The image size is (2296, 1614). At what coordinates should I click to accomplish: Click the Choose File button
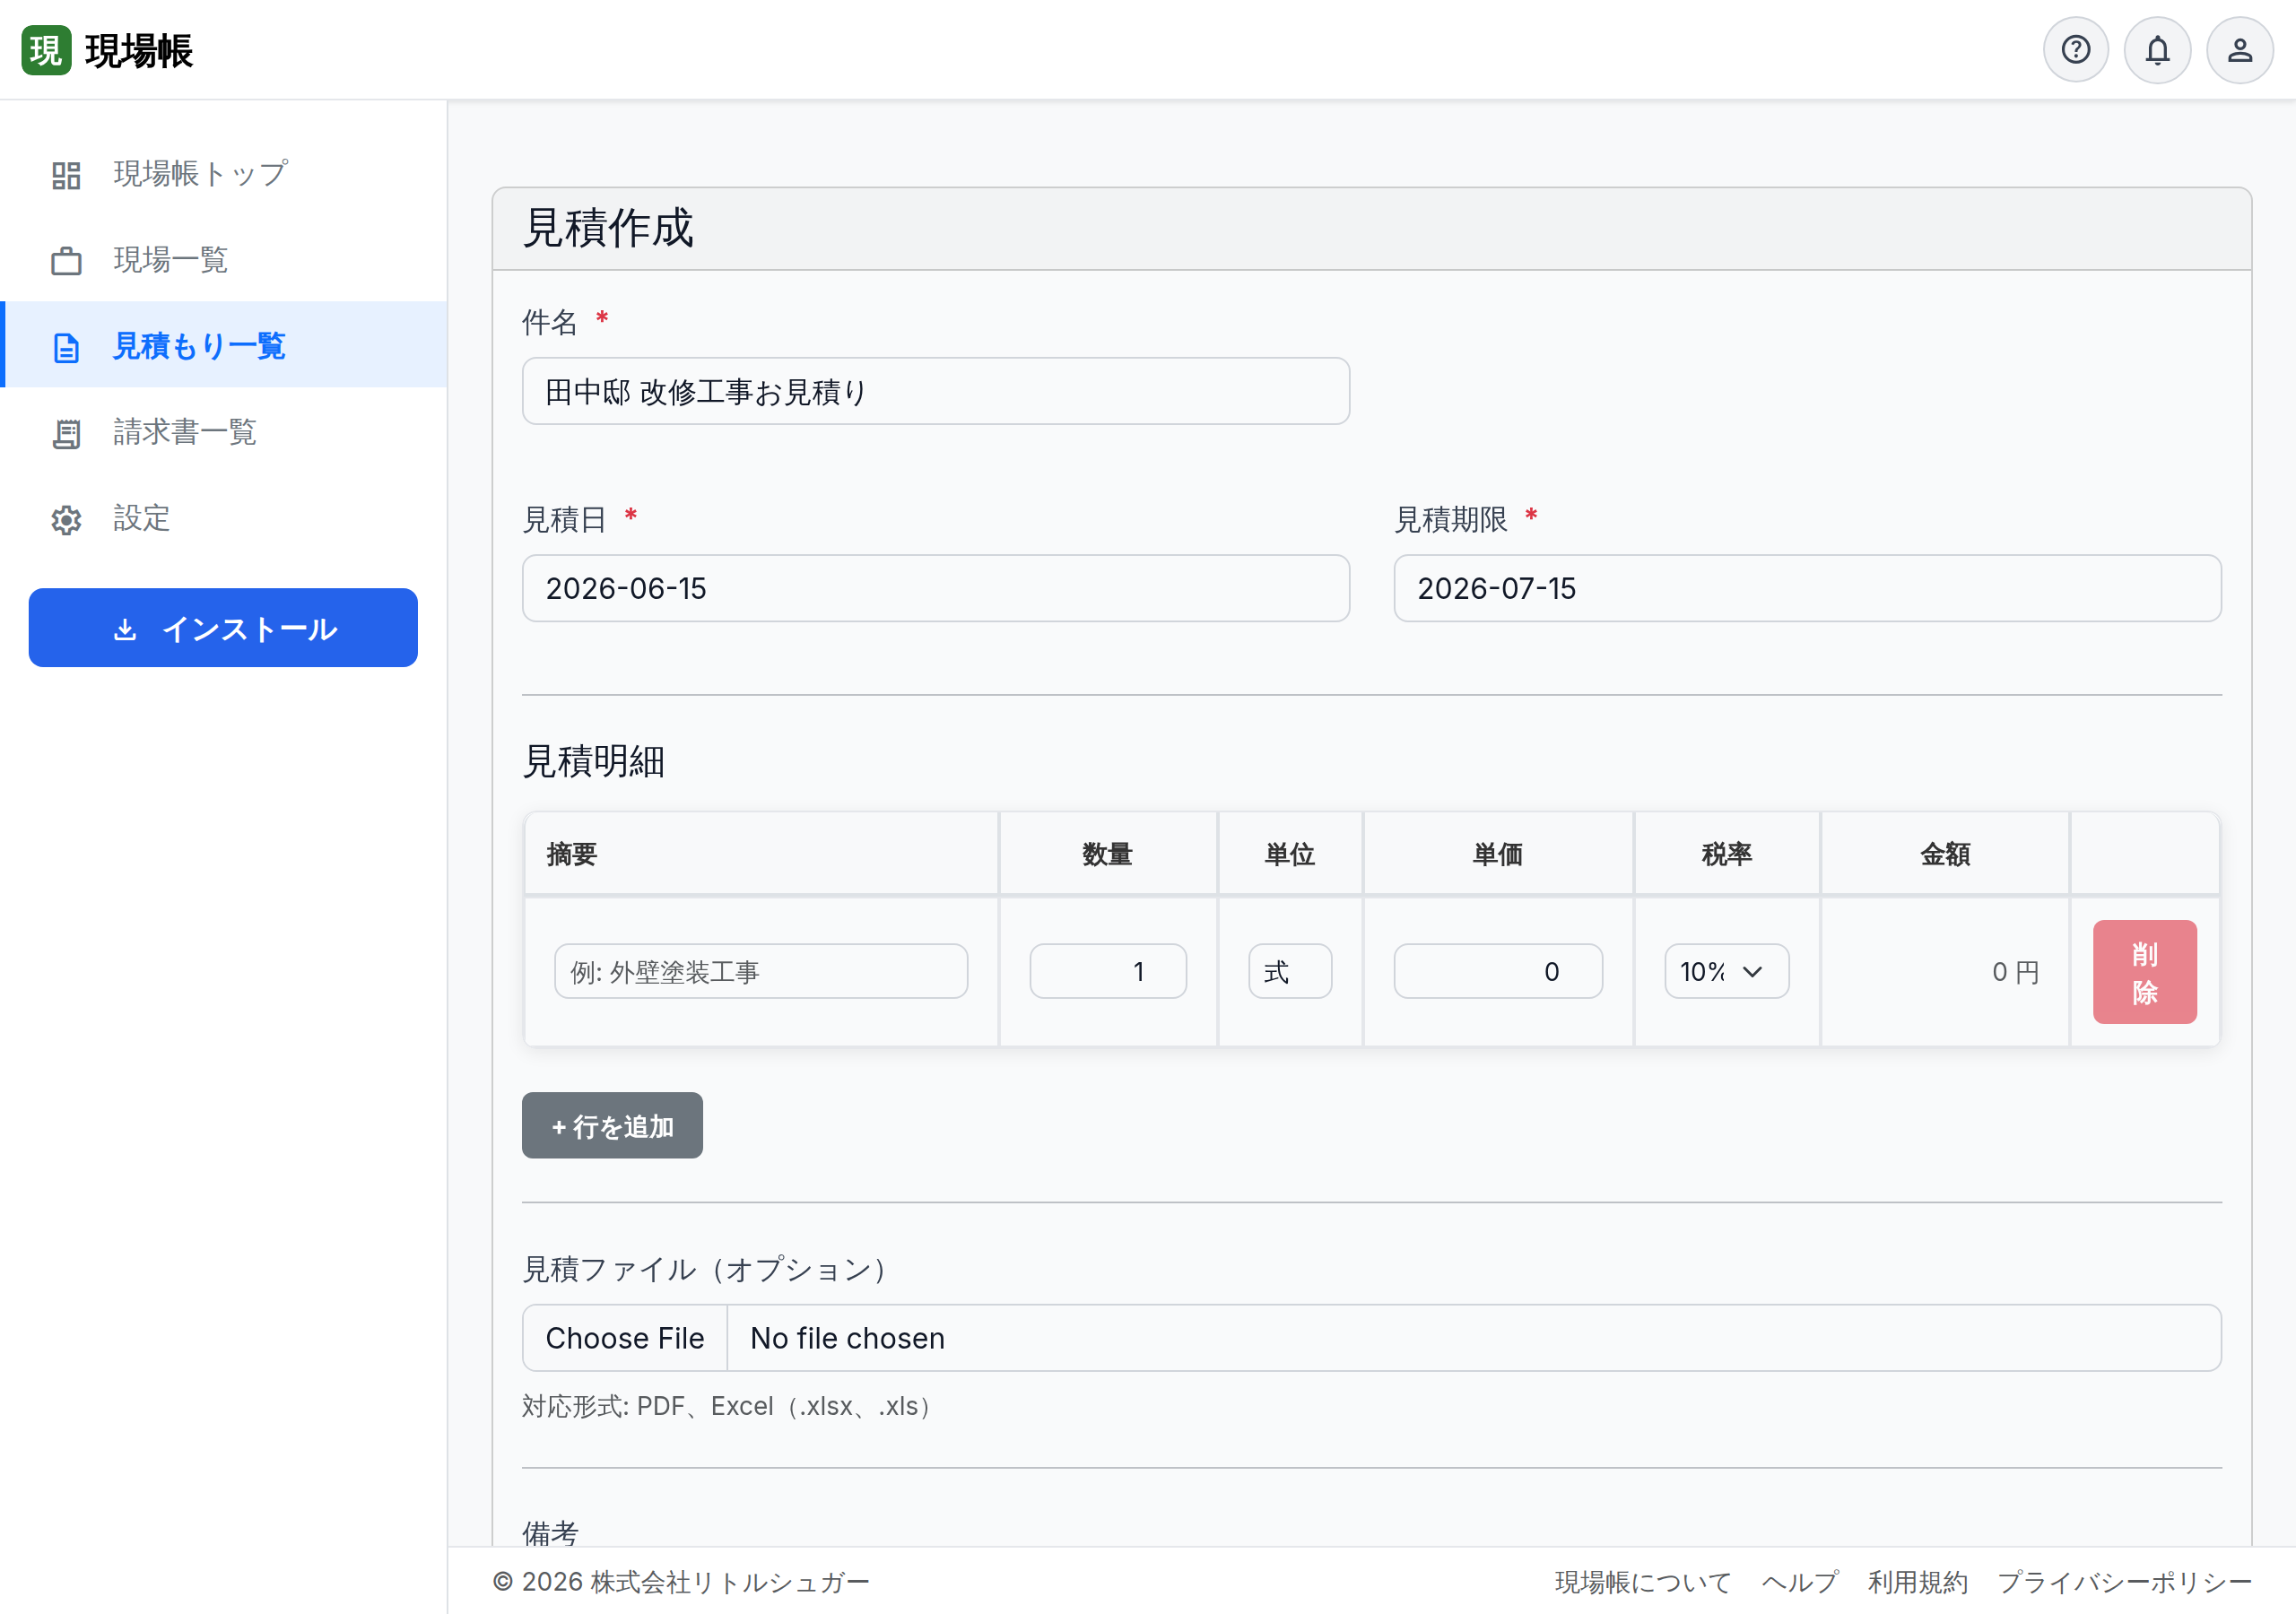coord(625,1338)
